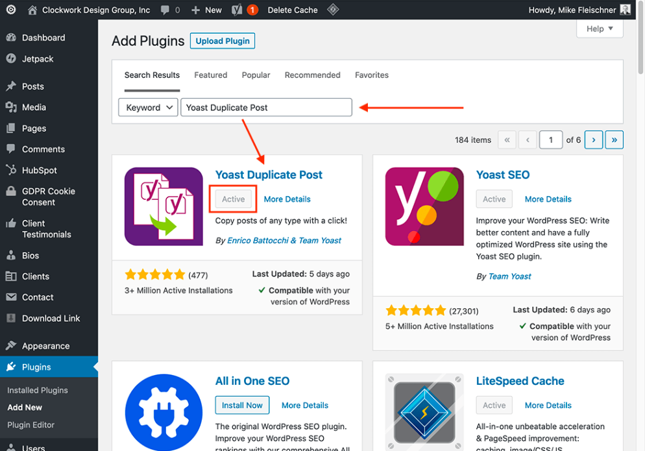Click the page number input field
The image size is (645, 451).
551,140
